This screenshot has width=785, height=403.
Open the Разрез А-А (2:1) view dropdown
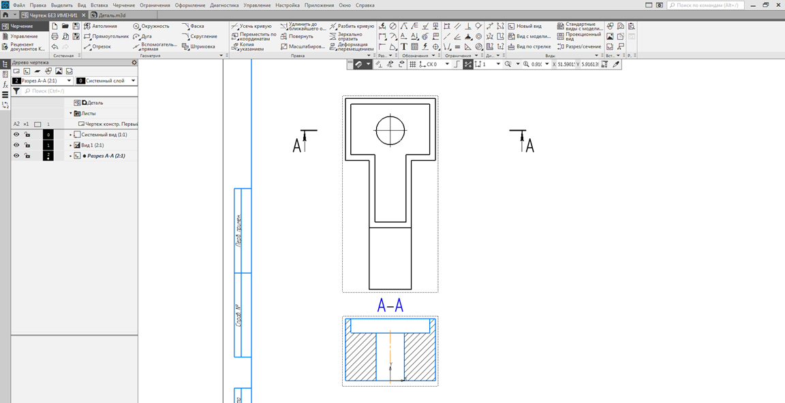tap(69, 80)
